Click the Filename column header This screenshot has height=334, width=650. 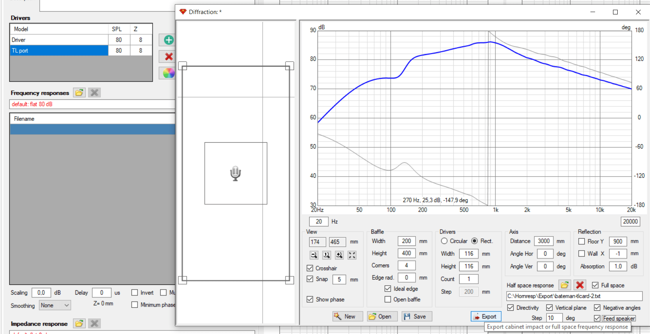coord(93,118)
